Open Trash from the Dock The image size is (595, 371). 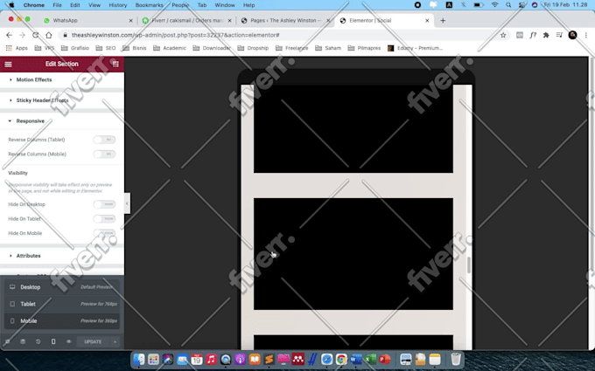tap(456, 360)
